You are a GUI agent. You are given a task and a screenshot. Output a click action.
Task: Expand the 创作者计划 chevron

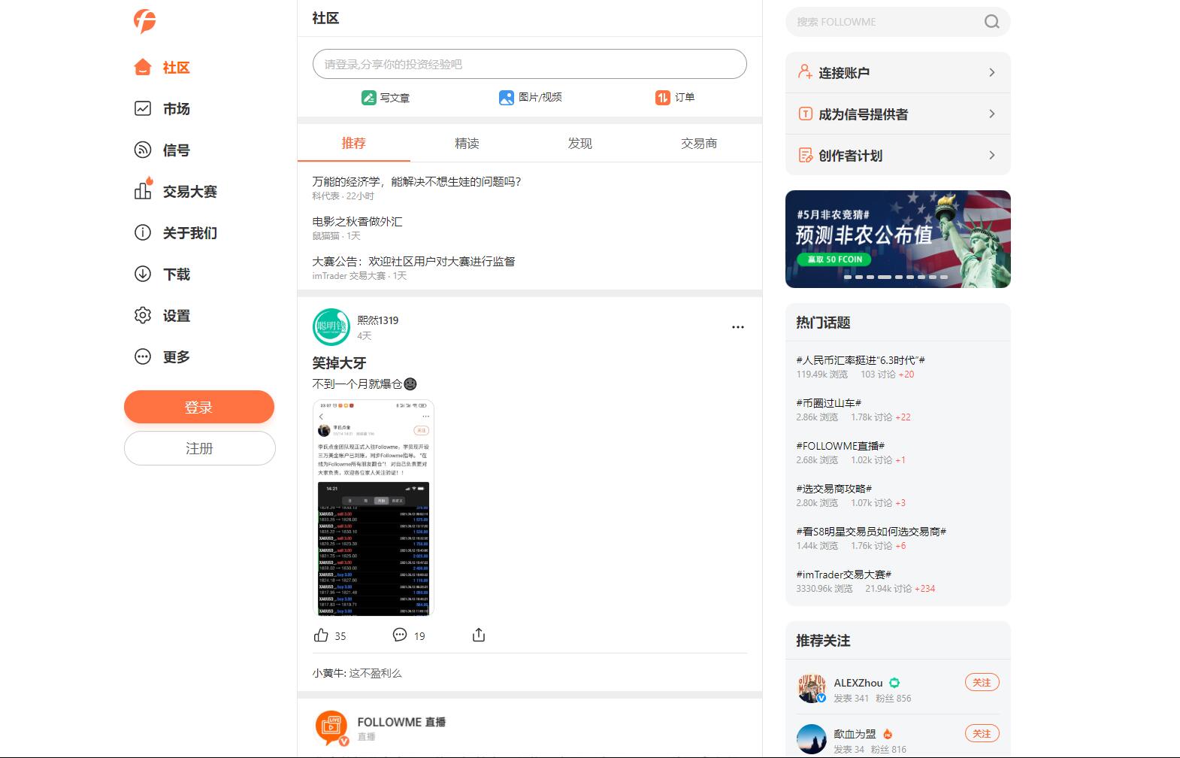click(992, 155)
